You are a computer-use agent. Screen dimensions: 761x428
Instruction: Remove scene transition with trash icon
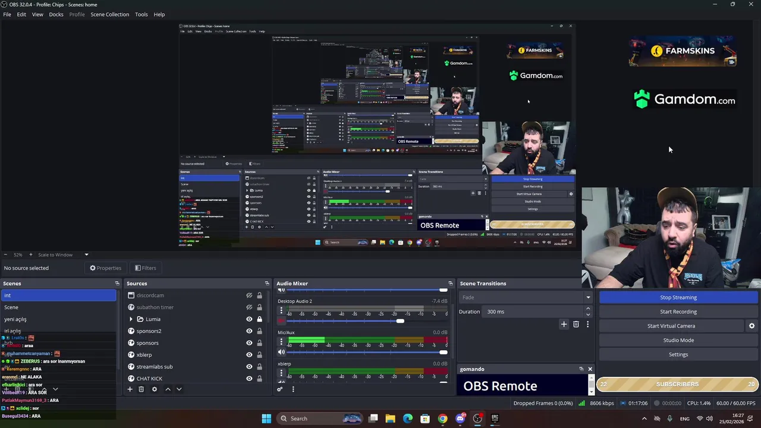576,325
